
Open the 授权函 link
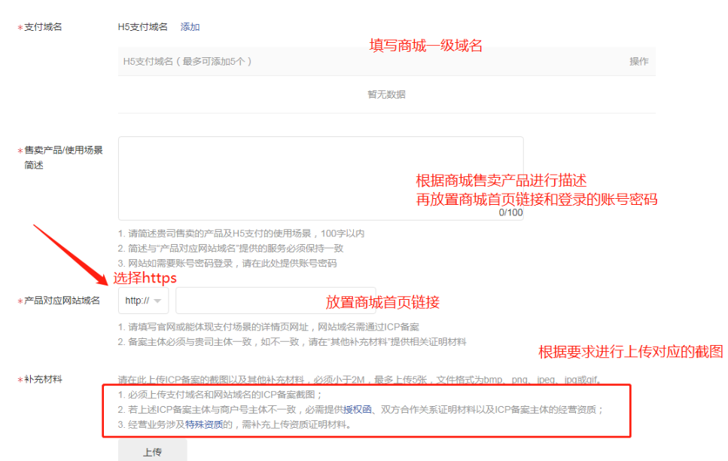click(x=358, y=410)
